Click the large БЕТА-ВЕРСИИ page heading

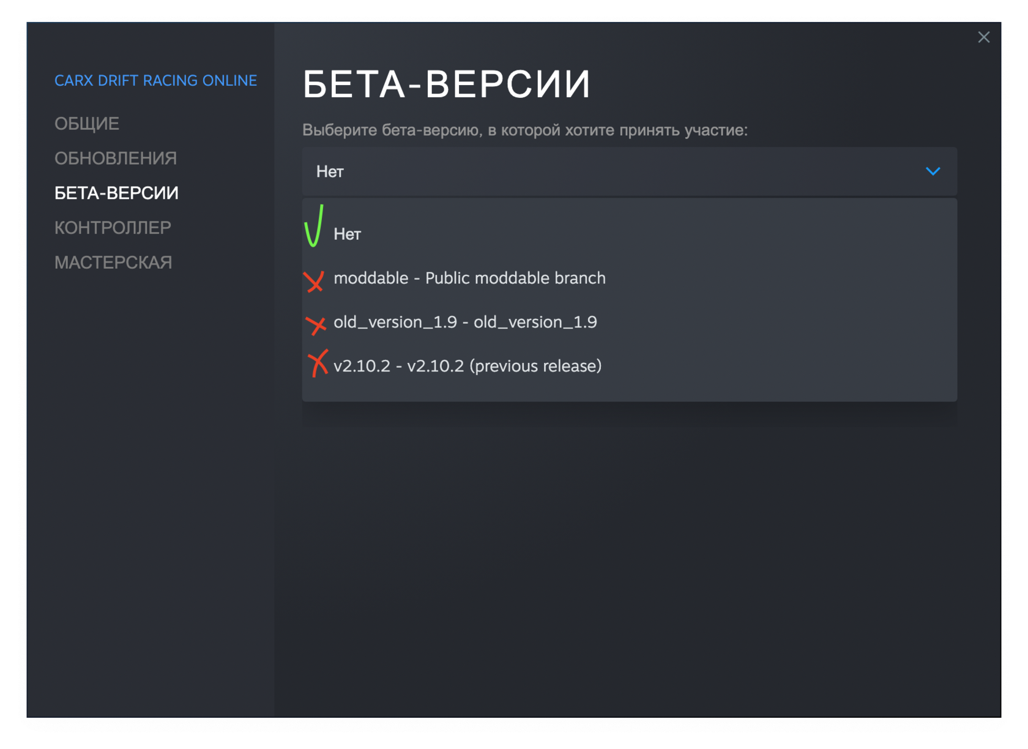pos(447,84)
